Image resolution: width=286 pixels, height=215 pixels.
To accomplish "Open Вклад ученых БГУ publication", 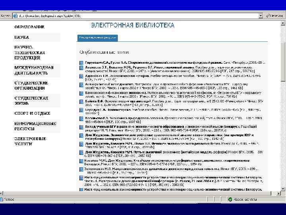I will (x=171, y=128).
